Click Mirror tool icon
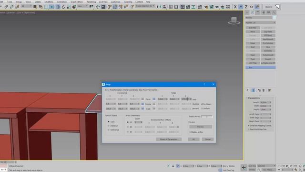305x172 pixels. 159,7
